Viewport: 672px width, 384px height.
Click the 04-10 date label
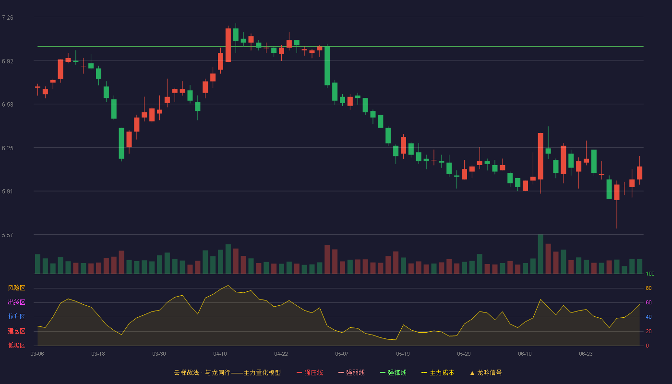(x=220, y=354)
